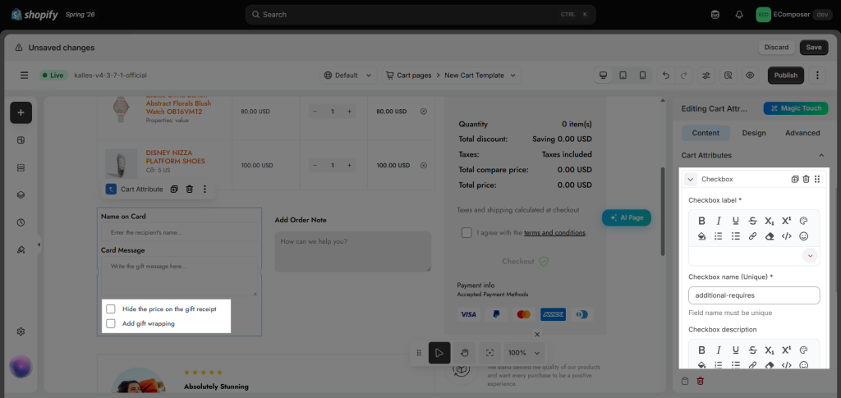Select desktop device preview icon
This screenshot has width=841, height=398.
604,75
